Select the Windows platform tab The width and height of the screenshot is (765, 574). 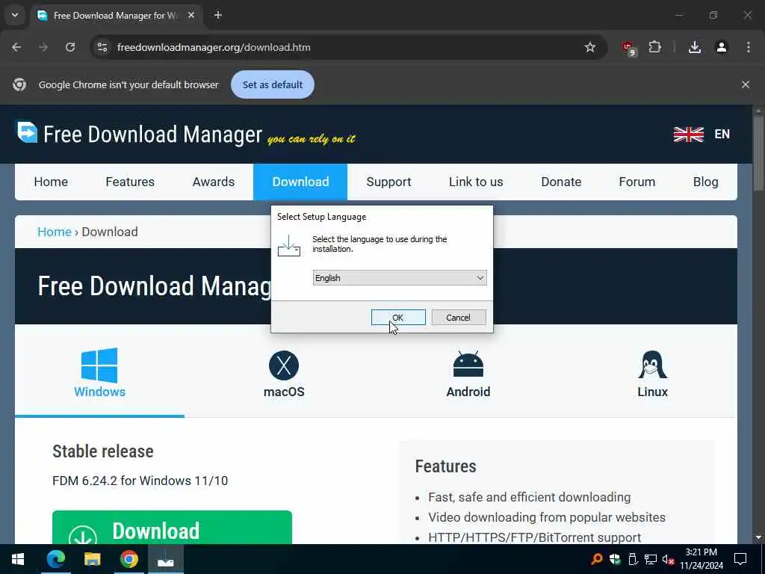99,373
